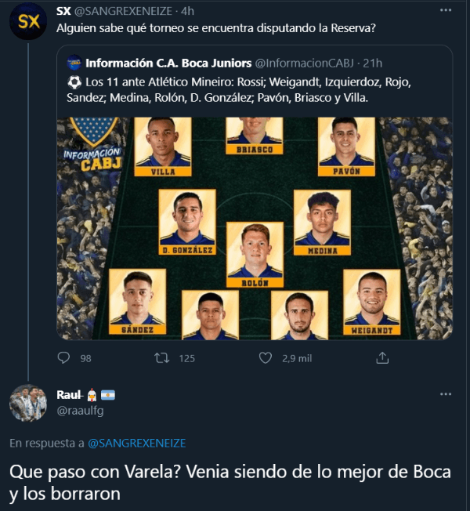Viewport: 470px width, 511px height.
Task: Click the share tweet icon
Action: pos(382,357)
